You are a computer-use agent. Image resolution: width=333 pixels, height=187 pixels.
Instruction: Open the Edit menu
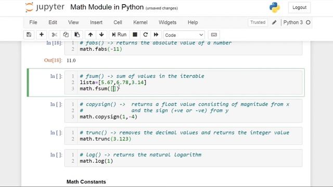pyautogui.click(x=53, y=22)
